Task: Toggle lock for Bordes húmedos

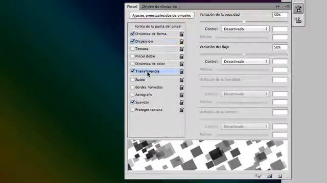Action: point(182,87)
